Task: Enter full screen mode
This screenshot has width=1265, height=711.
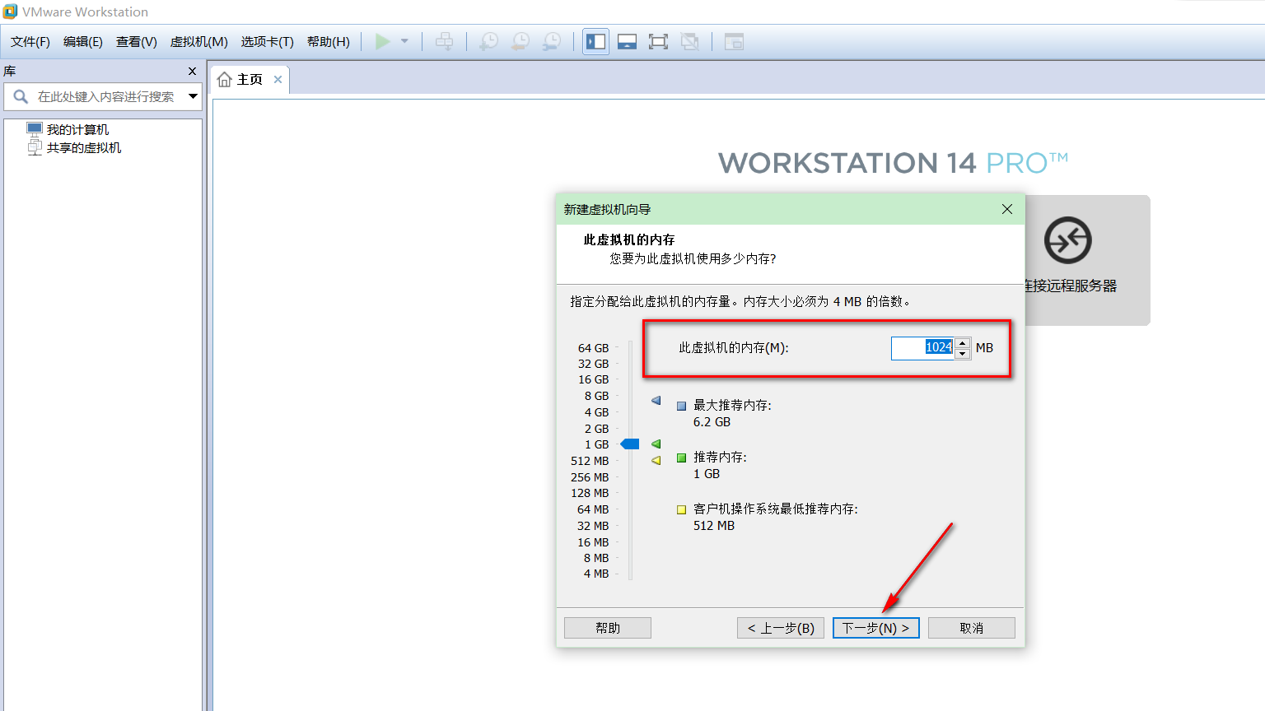Action: (x=658, y=41)
